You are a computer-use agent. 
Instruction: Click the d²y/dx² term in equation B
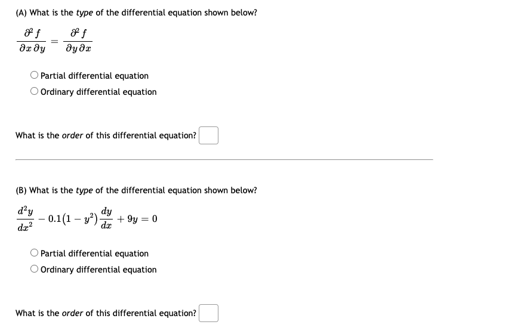(25, 219)
